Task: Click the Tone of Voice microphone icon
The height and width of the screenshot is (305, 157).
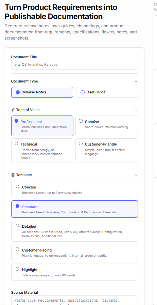Action: point(13,110)
